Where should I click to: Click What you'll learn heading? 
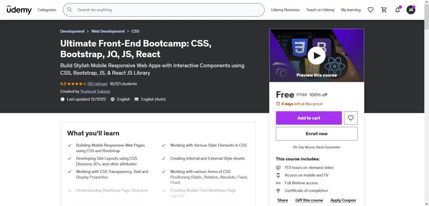tap(93, 133)
